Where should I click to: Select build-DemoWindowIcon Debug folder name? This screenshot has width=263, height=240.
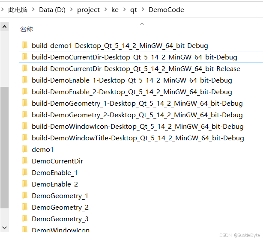point(137,127)
